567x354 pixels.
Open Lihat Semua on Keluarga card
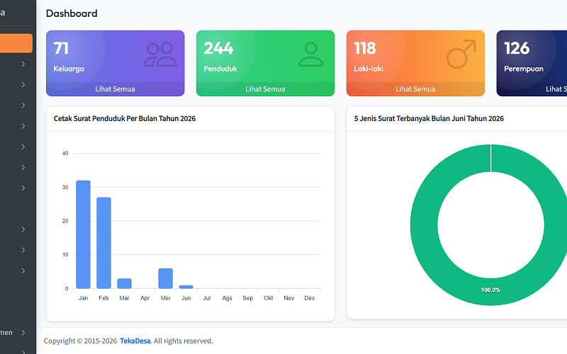click(115, 89)
